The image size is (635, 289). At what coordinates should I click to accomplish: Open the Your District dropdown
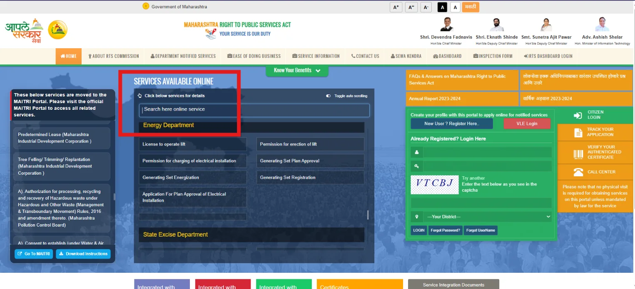point(488,217)
